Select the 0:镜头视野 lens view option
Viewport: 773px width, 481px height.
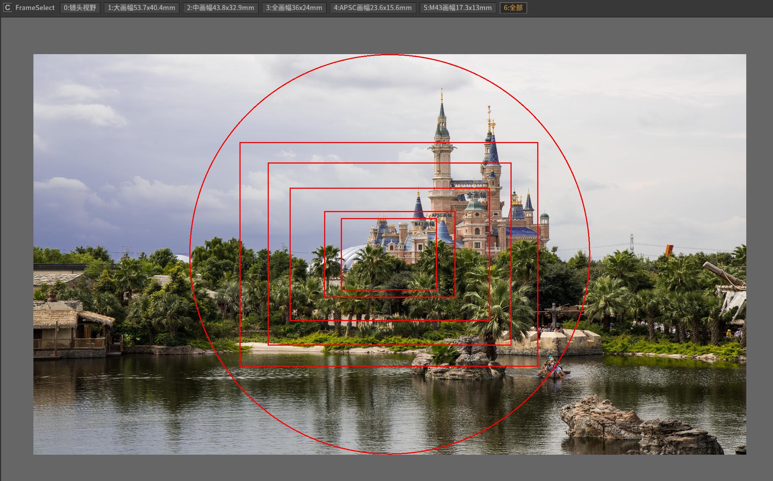pos(80,7)
